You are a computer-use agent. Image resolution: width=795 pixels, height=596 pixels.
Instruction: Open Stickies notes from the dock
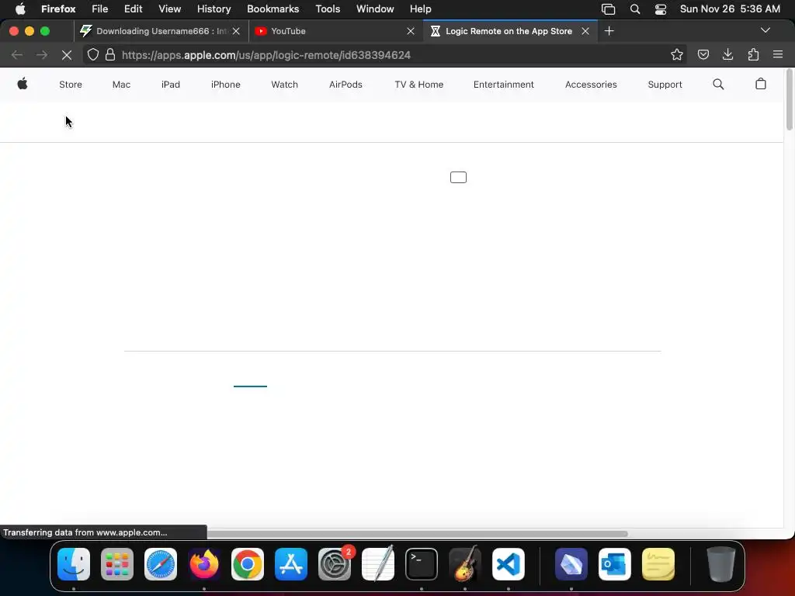pyautogui.click(x=658, y=564)
